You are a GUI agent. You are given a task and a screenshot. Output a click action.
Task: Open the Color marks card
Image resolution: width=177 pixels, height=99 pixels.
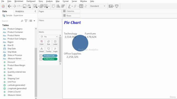coord(41,43)
